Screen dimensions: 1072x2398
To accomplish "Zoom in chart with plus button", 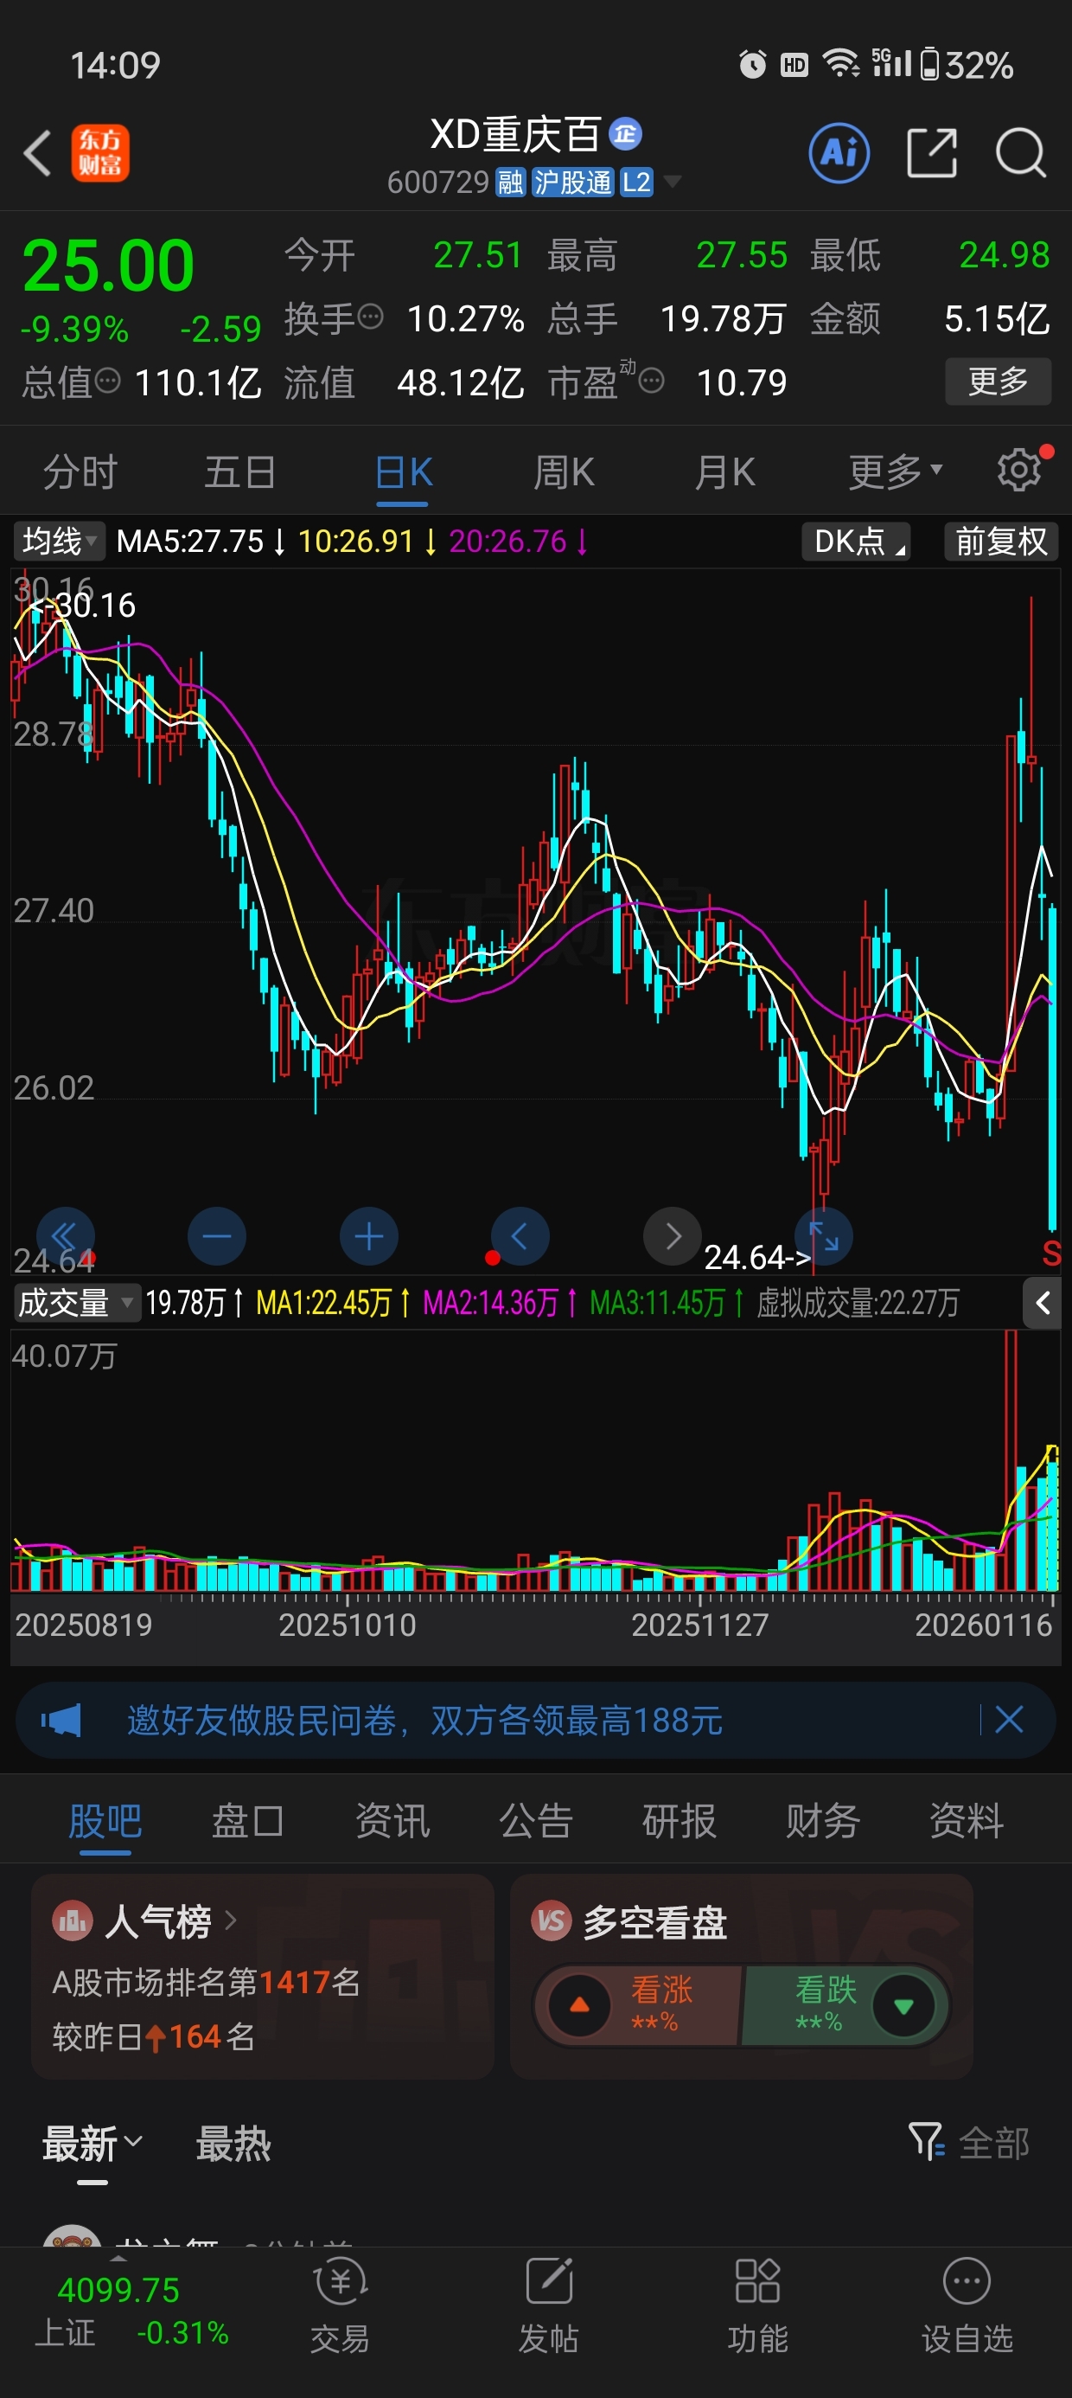I will coord(368,1236).
